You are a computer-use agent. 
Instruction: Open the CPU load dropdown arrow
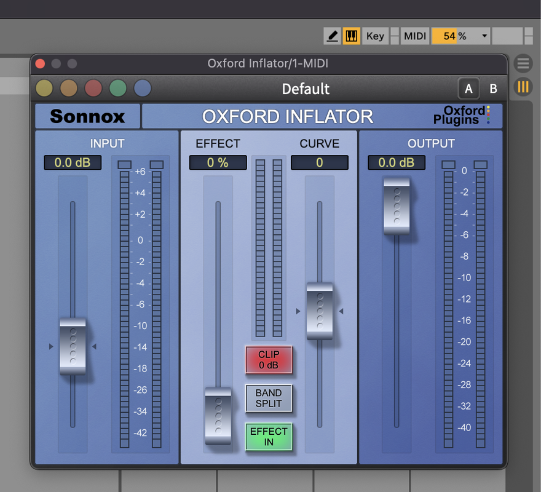coord(484,36)
